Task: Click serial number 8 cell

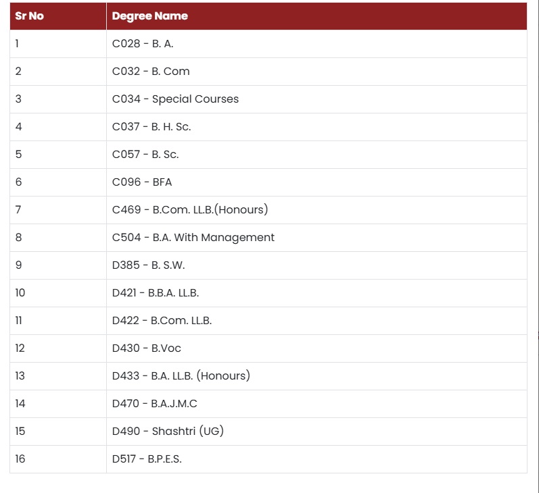Action: [58, 238]
